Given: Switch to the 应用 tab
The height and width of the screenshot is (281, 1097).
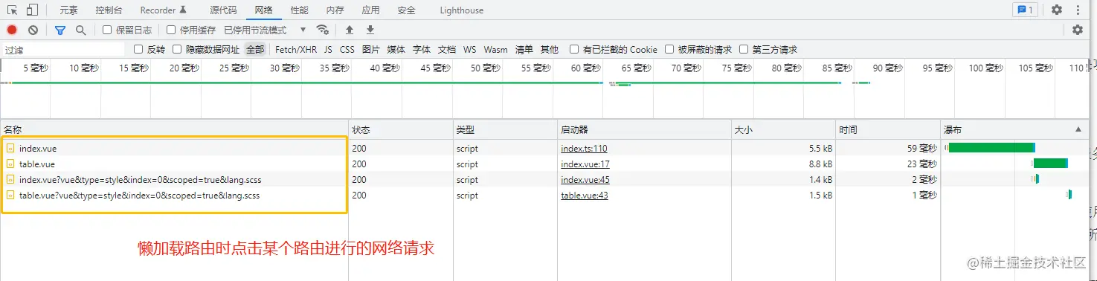Looking at the screenshot, I should point(370,10).
